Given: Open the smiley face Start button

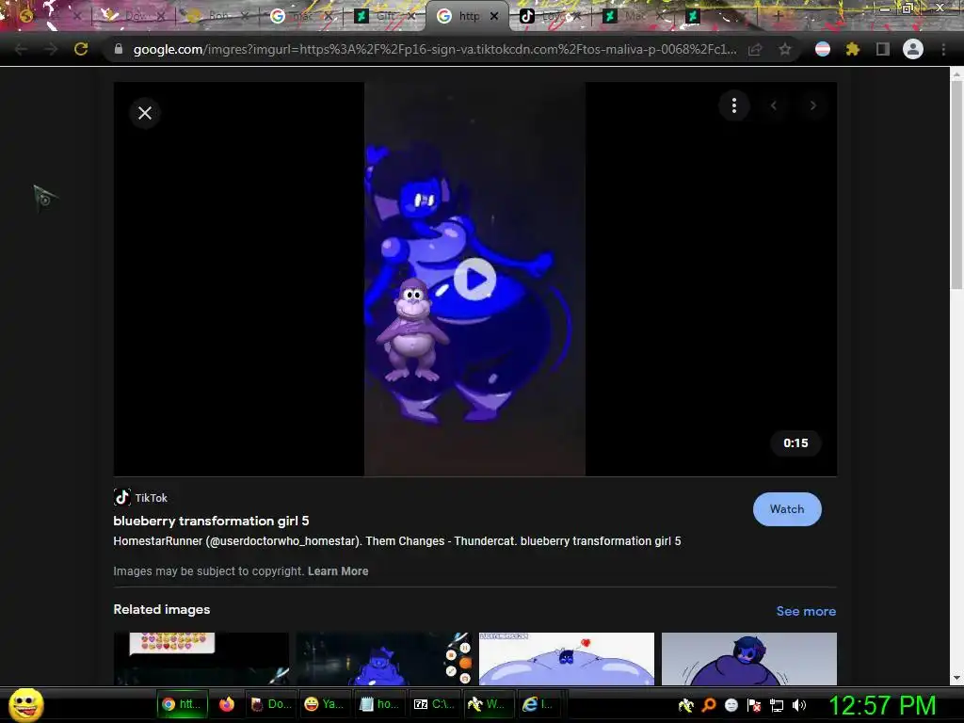Looking at the screenshot, I should tap(26, 704).
